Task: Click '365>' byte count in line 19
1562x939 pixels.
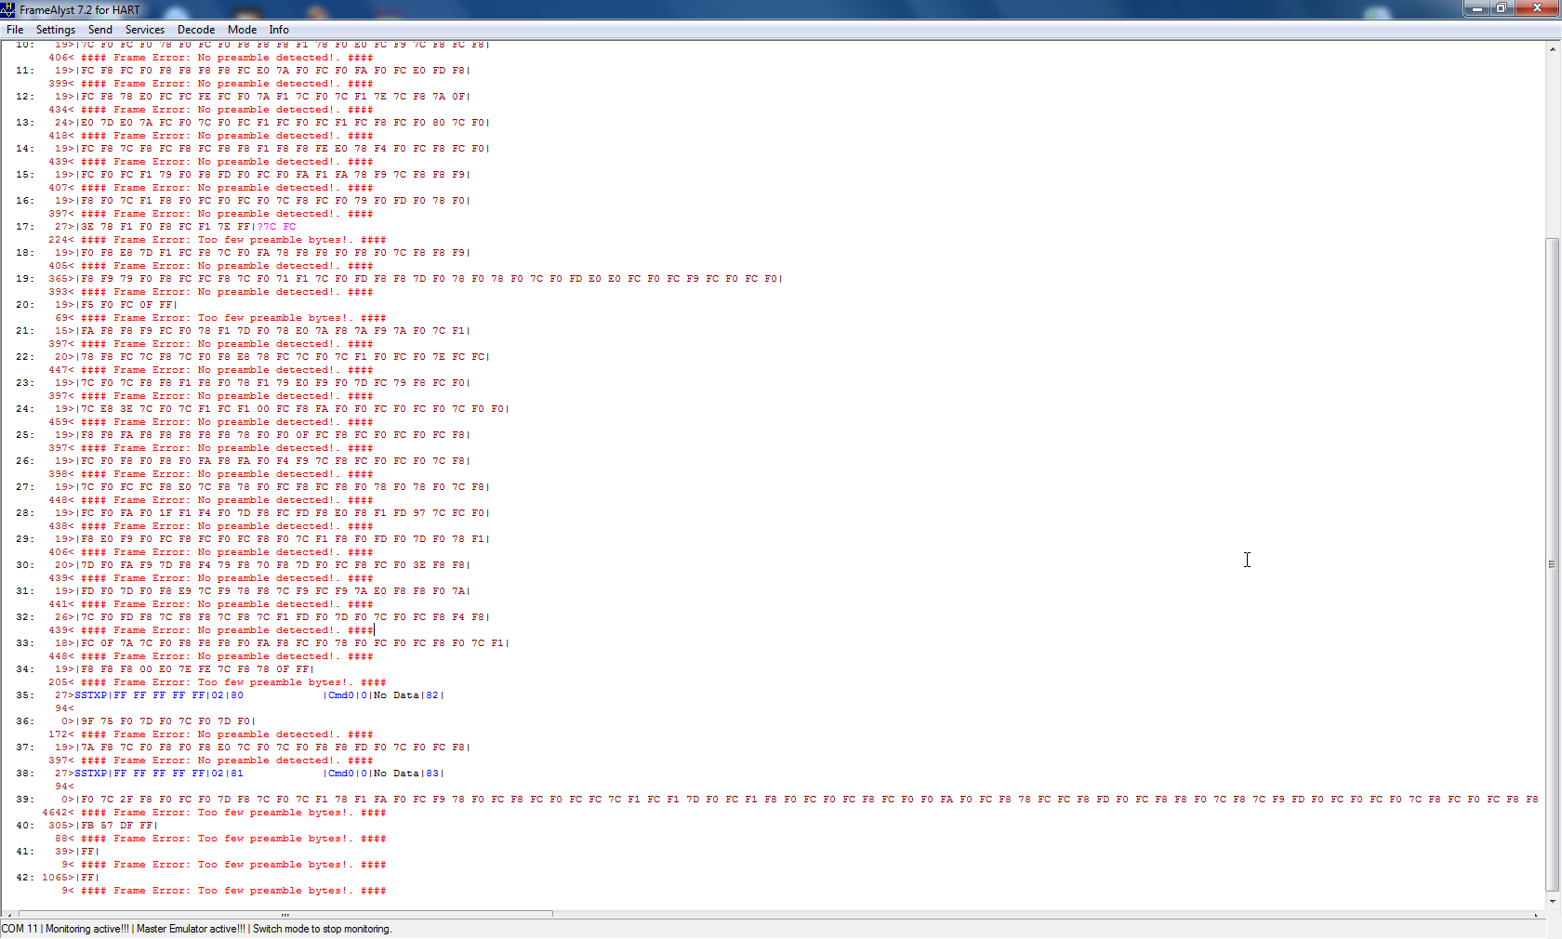Action: pyautogui.click(x=61, y=279)
